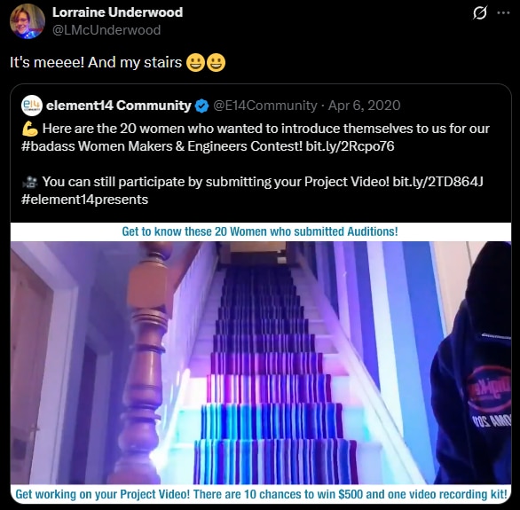Screen dimensions: 520x510
Task: Open the @E14Community handle
Action: [265, 106]
